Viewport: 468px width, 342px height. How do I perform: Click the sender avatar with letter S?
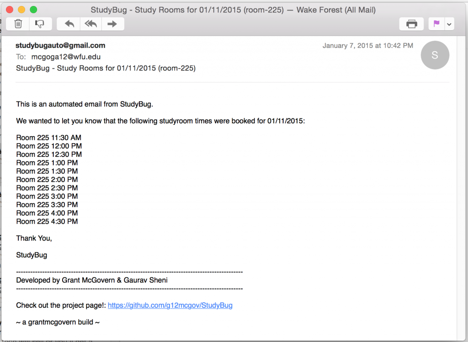click(x=435, y=55)
